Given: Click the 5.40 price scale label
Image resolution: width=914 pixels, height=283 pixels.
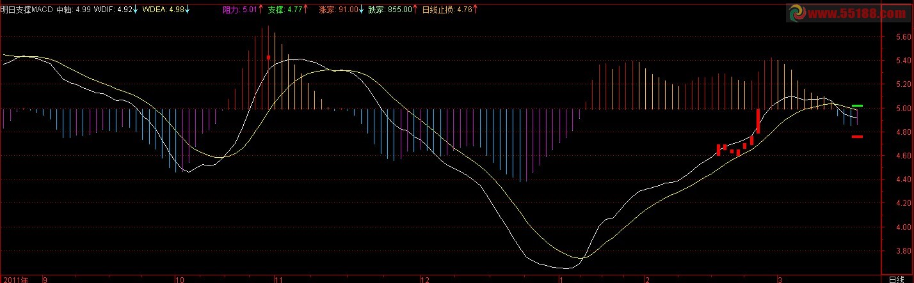Looking at the screenshot, I should 904,61.
